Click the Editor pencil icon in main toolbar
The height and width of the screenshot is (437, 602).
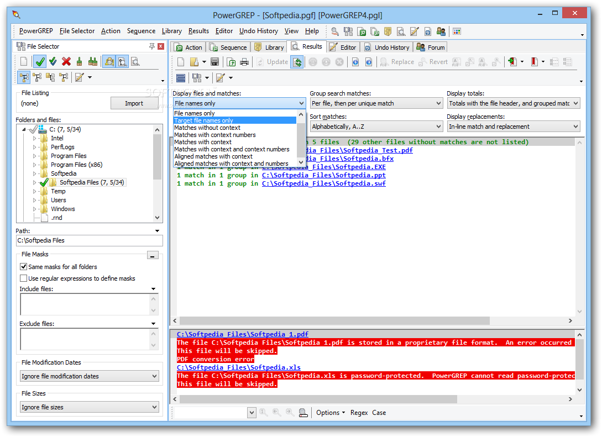click(414, 31)
